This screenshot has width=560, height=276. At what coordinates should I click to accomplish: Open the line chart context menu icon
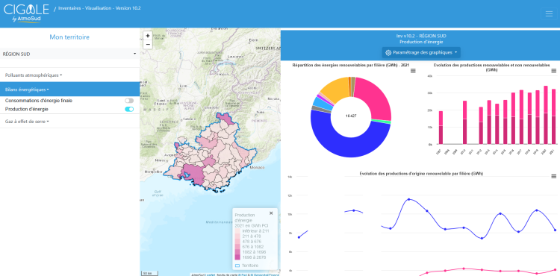point(553,176)
